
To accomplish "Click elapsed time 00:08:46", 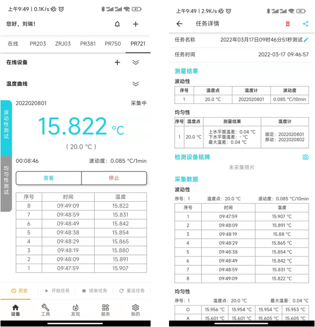I will (x=27, y=161).
